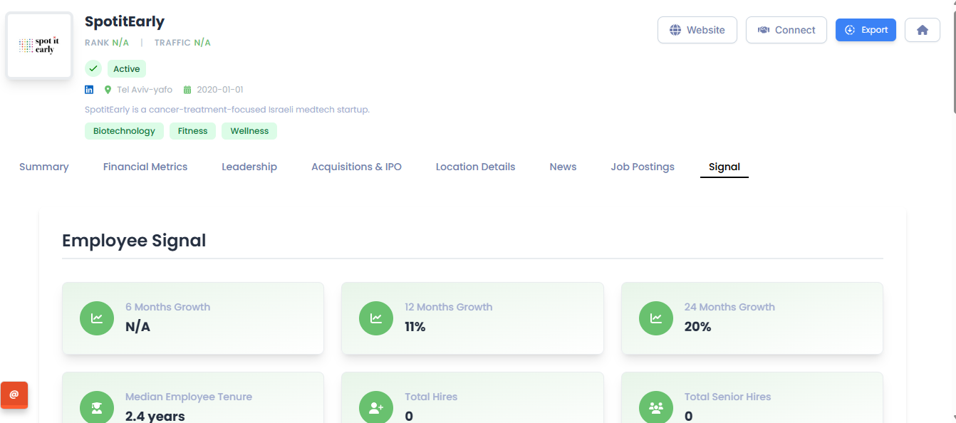This screenshot has width=956, height=423.
Task: Click the location pin icon near Tel Aviv-yafo
Action: coord(108,90)
